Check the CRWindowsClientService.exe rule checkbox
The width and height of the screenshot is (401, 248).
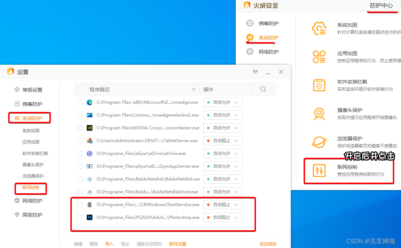point(80,205)
